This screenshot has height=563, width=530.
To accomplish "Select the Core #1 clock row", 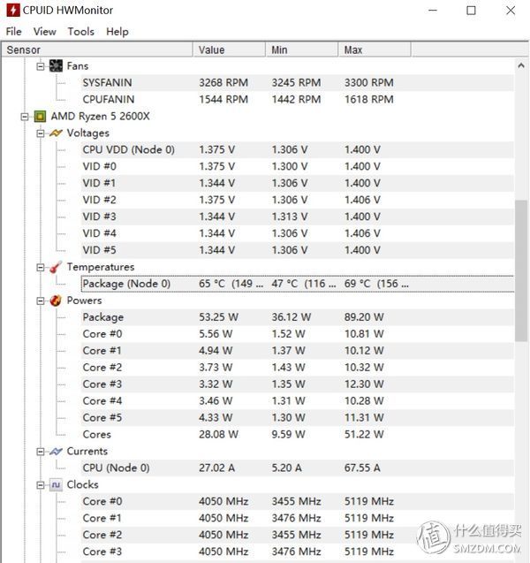I will [x=298, y=519].
